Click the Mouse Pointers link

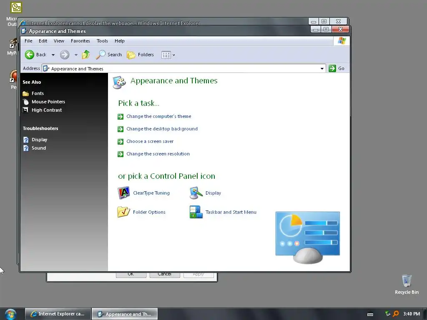[48, 102]
